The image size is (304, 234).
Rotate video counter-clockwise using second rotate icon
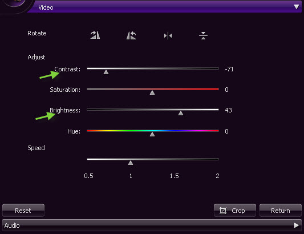(131, 35)
